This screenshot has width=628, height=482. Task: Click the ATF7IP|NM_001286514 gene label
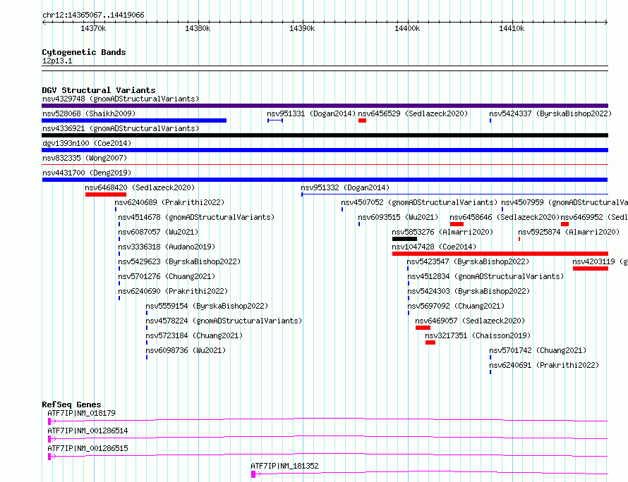pos(87,431)
